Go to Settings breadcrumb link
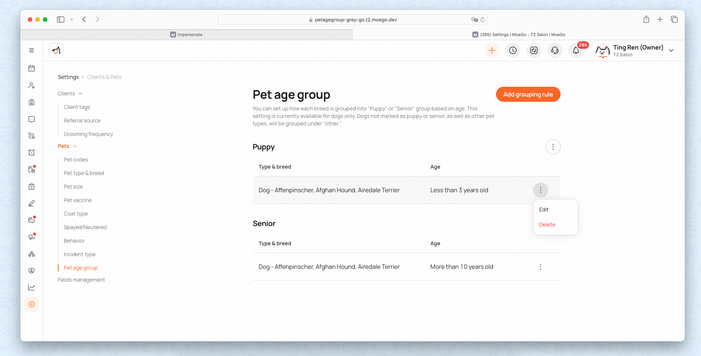This screenshot has width=701, height=356. 68,77
